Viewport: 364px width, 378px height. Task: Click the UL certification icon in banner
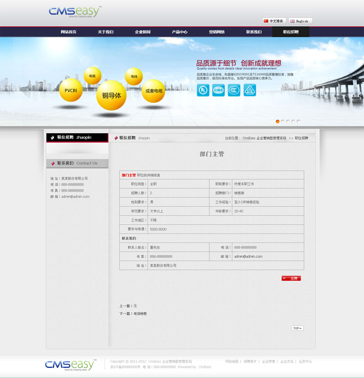[203, 90]
